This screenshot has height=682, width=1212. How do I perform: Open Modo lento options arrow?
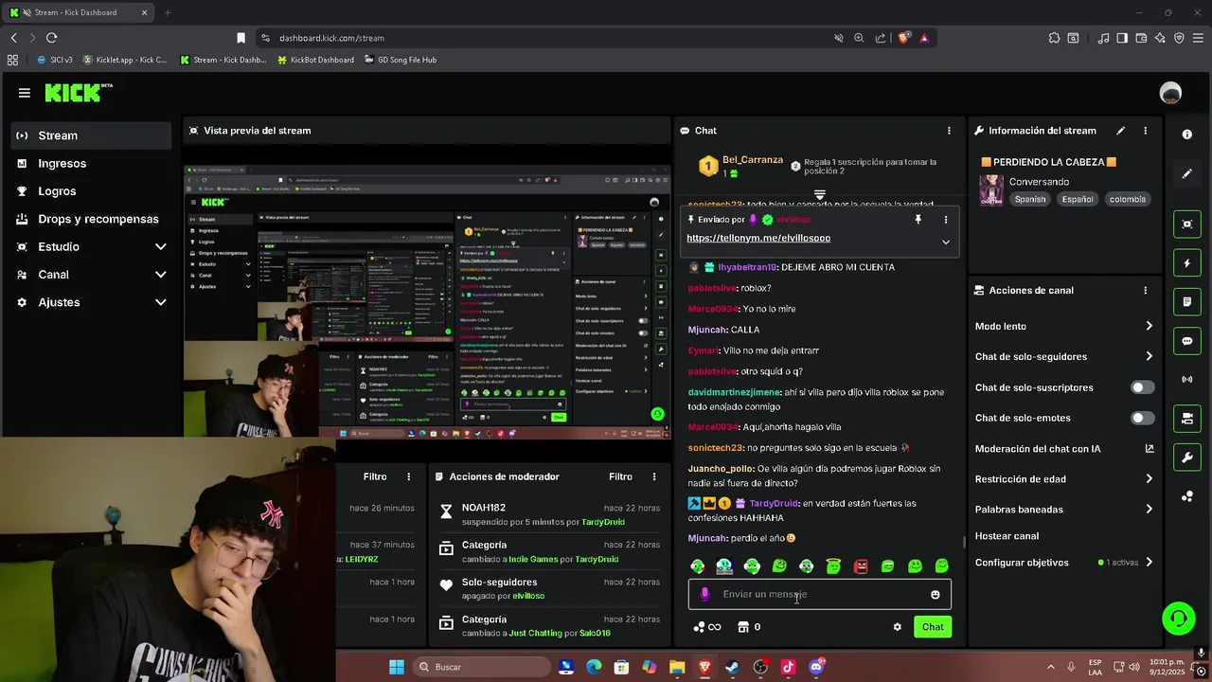pos(1149,326)
